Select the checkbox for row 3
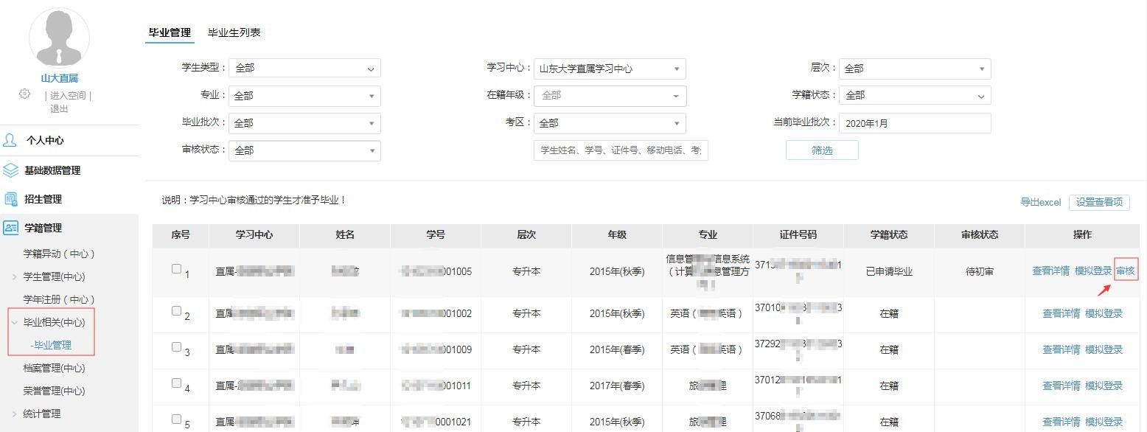Screen dimensions: 1147x432 [176, 347]
